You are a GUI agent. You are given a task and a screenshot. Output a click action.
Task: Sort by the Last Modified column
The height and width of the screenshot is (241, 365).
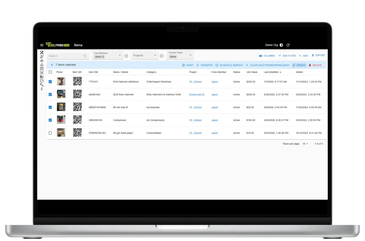(x=273, y=72)
